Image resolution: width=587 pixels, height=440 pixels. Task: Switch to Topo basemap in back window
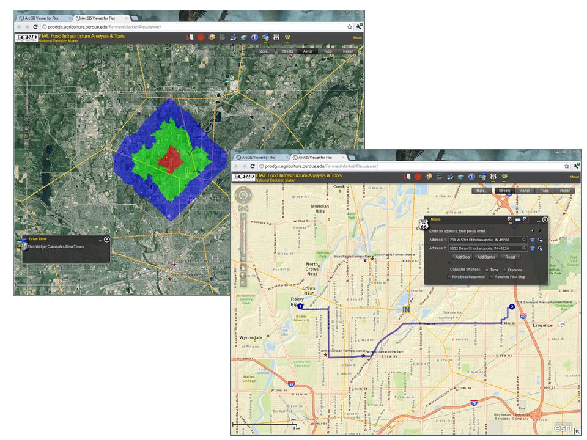[x=328, y=51]
